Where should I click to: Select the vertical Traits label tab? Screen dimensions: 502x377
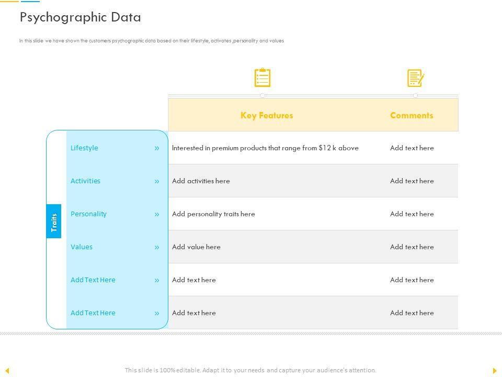coord(54,221)
